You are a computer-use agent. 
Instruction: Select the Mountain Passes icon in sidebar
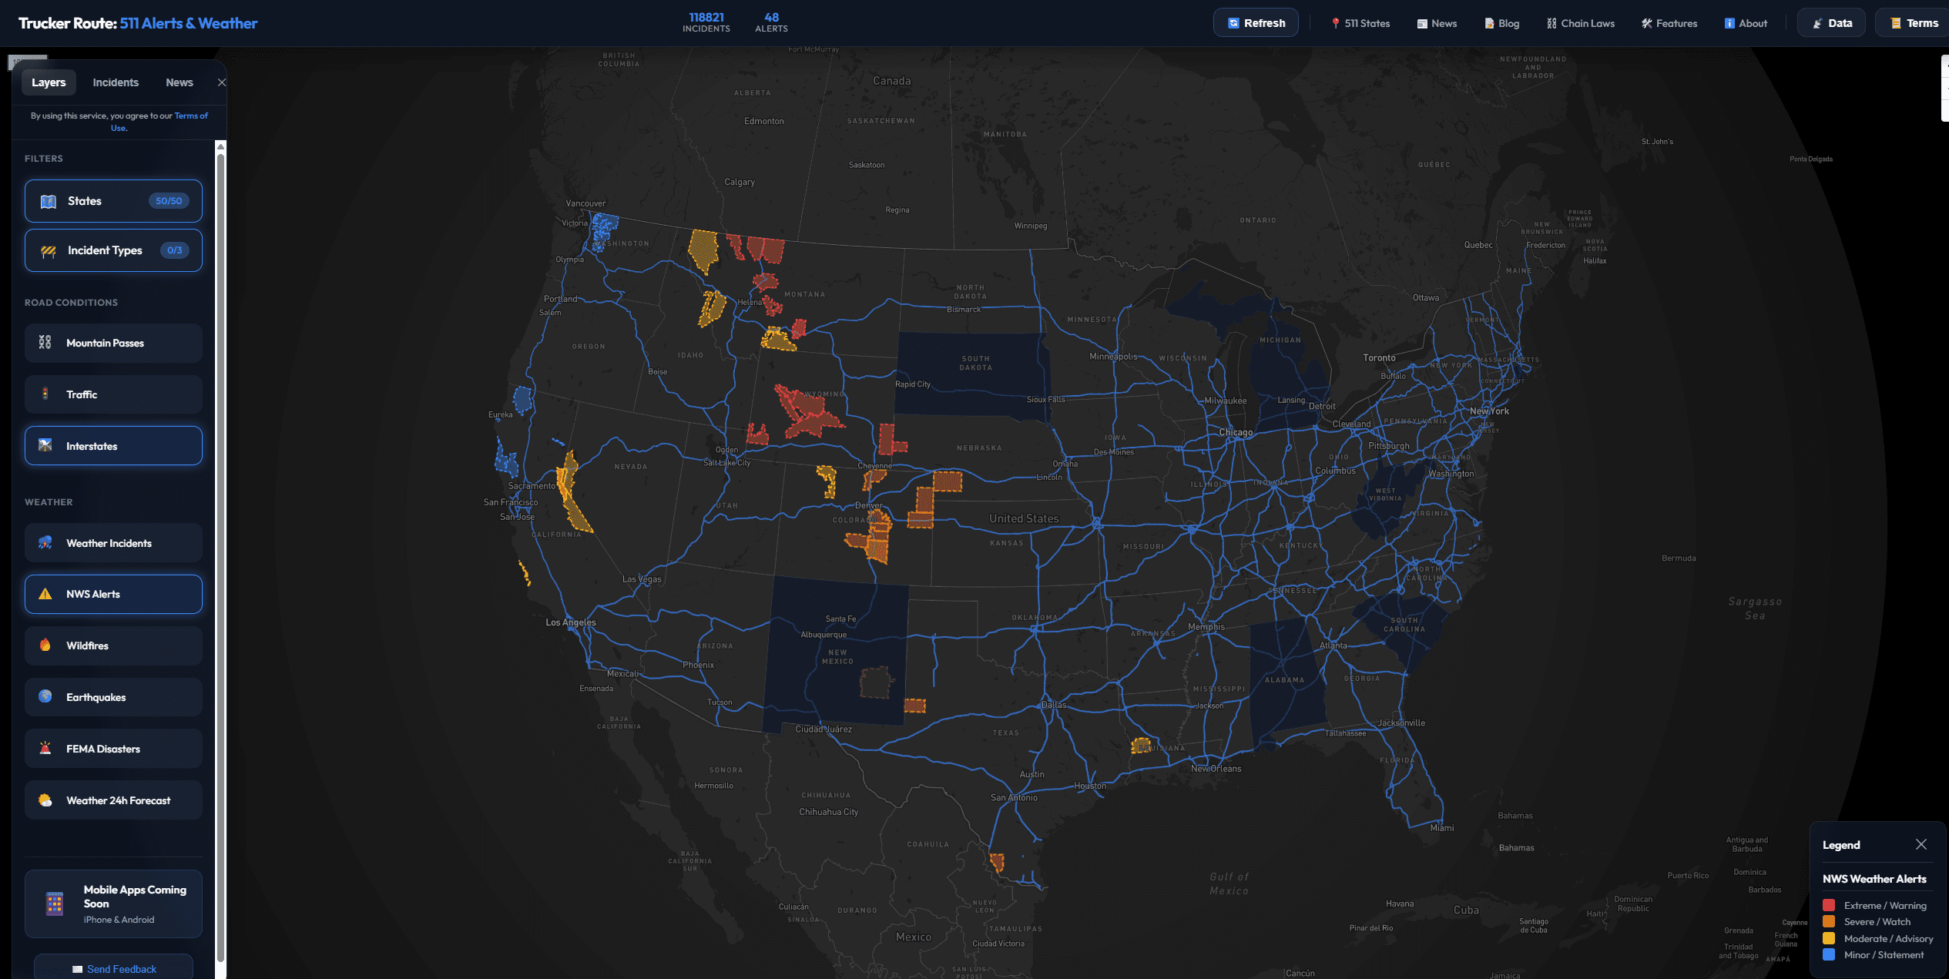coord(45,343)
